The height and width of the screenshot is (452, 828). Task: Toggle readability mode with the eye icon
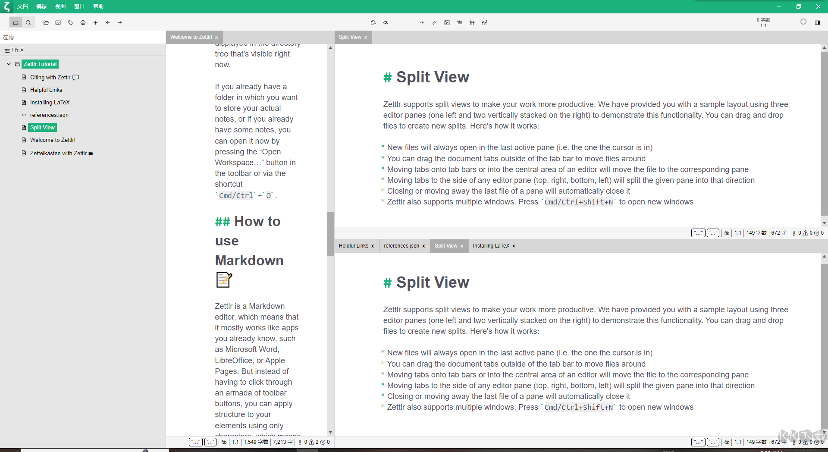pyautogui.click(x=386, y=23)
